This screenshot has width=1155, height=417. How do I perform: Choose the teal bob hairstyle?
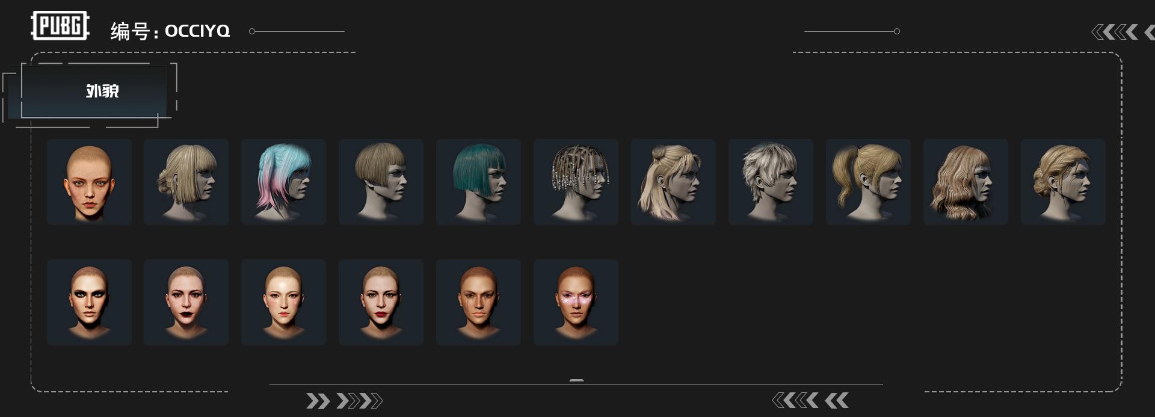[x=478, y=182]
